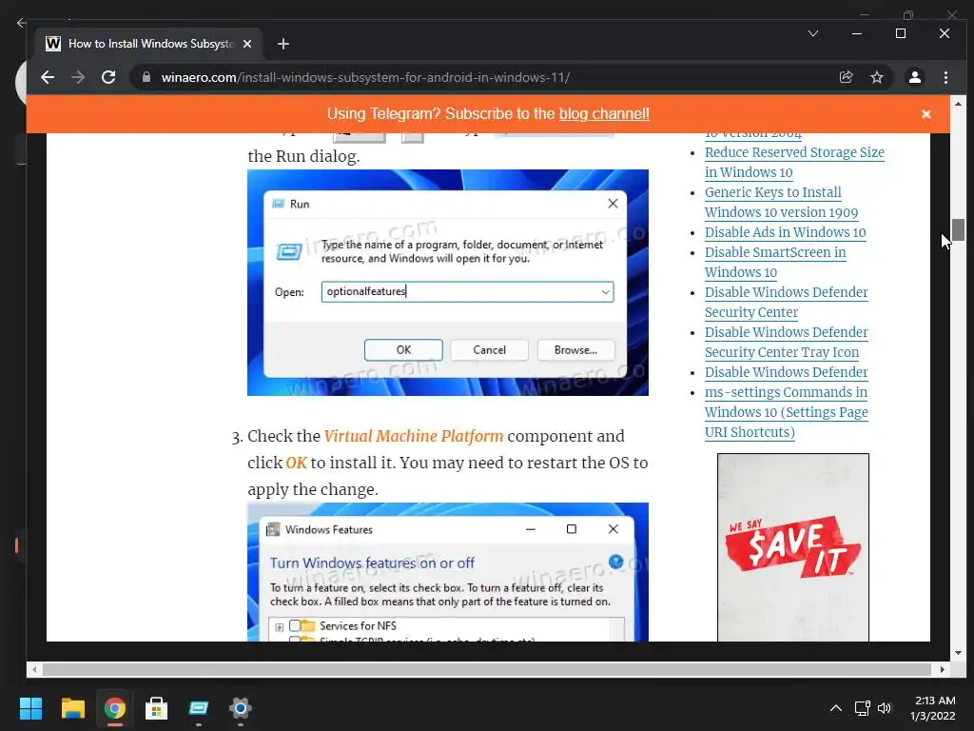This screenshot has width=974, height=731.
Task: Open the clock showing 2:13 AM
Action: (x=933, y=708)
